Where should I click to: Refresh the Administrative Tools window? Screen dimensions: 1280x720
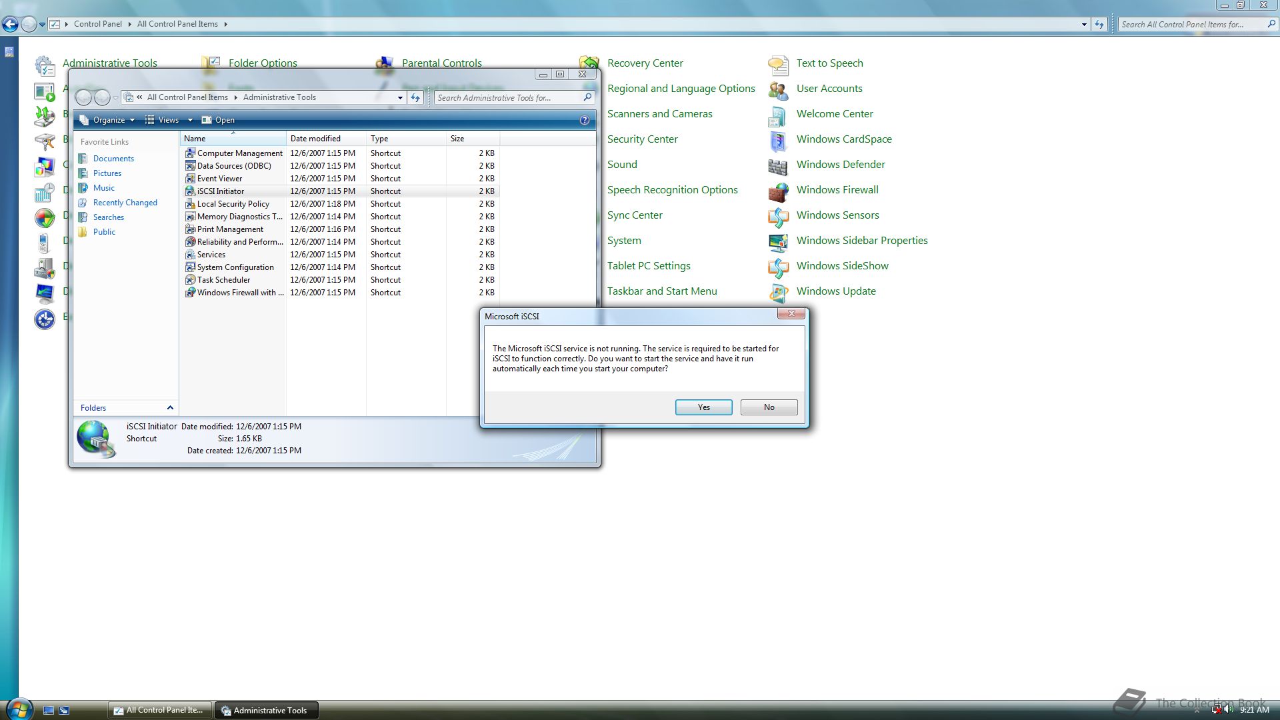coord(415,97)
